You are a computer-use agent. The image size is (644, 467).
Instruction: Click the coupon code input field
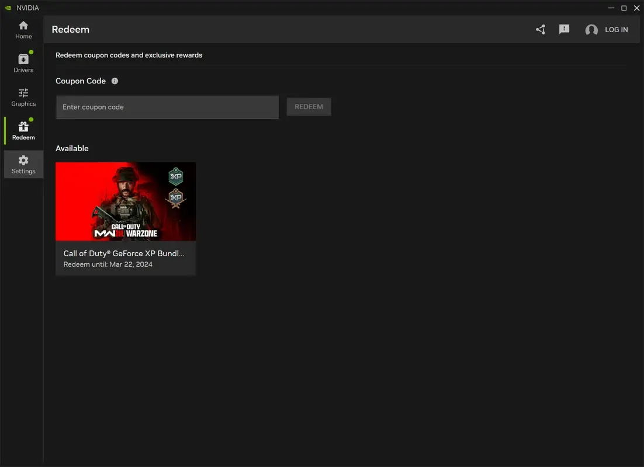(x=167, y=107)
